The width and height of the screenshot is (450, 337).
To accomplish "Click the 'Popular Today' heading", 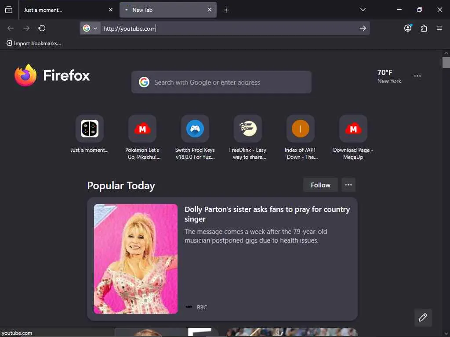I will (121, 186).
